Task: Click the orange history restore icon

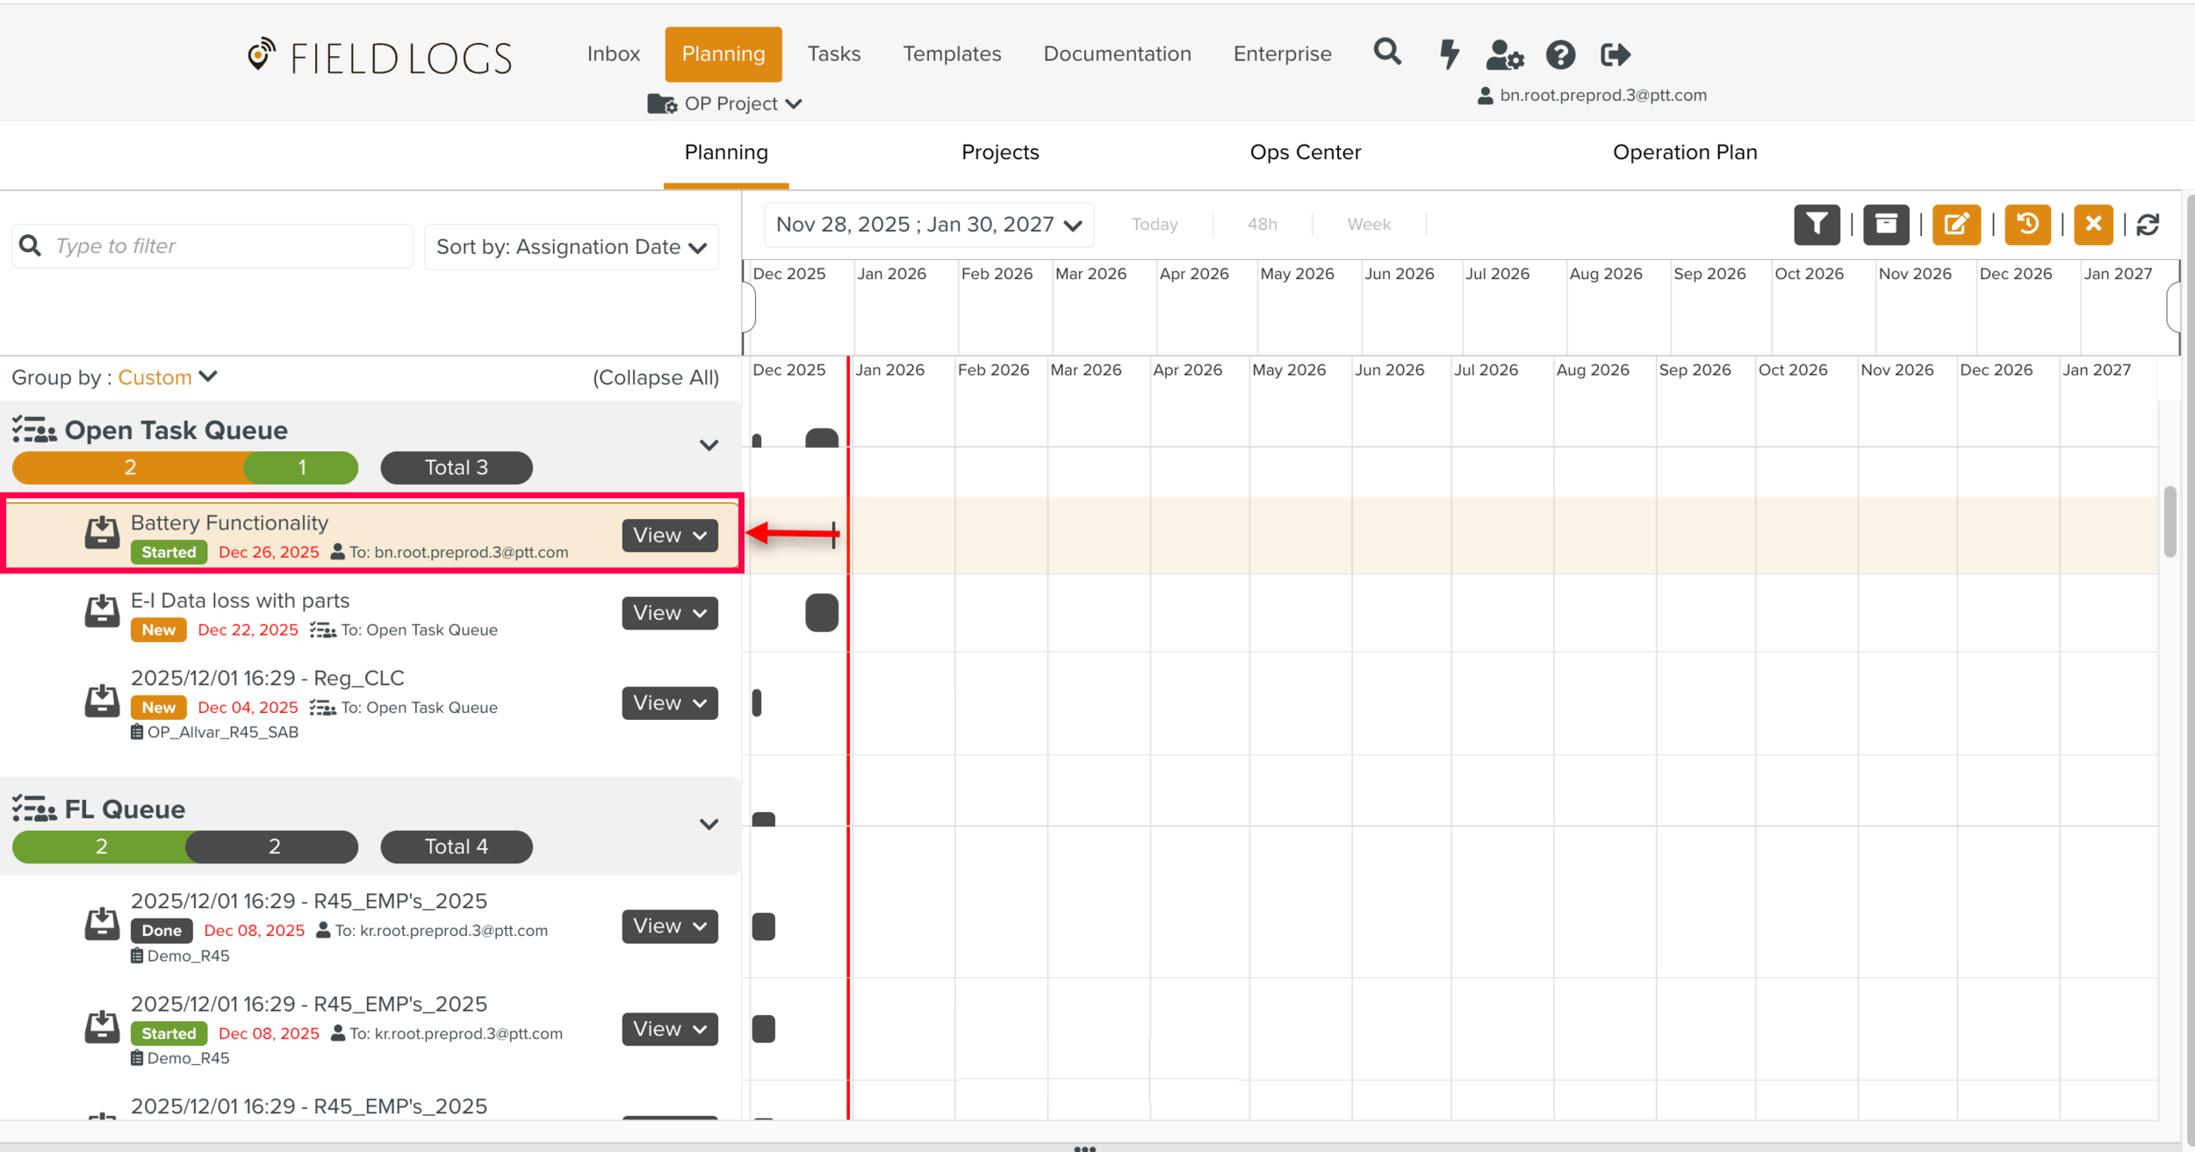Action: [x=2026, y=225]
